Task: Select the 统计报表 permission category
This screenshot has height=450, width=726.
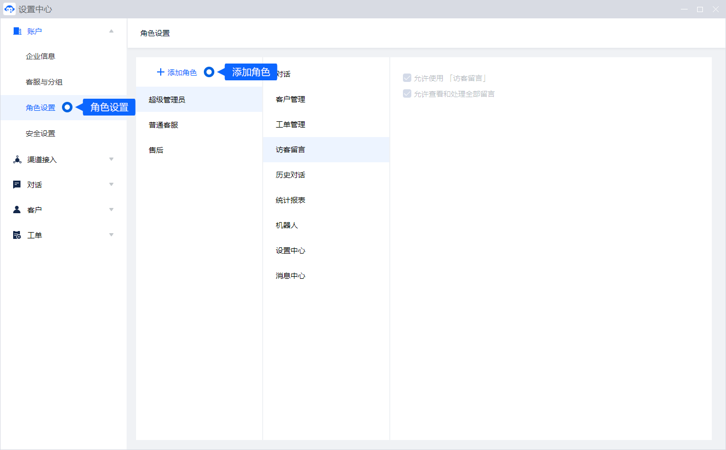Action: [291, 200]
